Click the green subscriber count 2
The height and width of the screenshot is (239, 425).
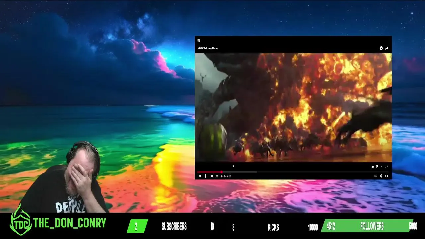136,227
